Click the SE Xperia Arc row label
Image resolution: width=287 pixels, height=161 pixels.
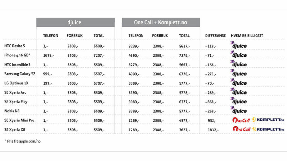point(15,92)
